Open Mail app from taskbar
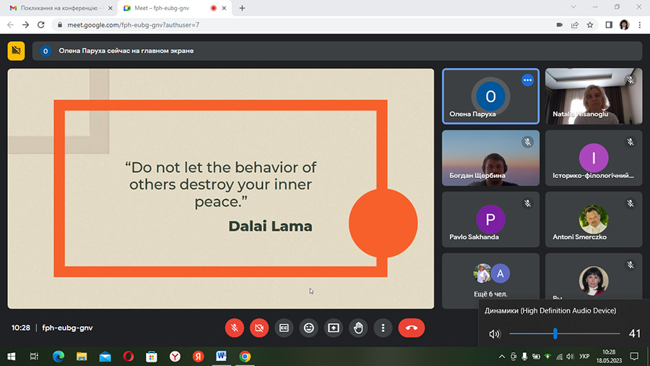 click(105, 357)
